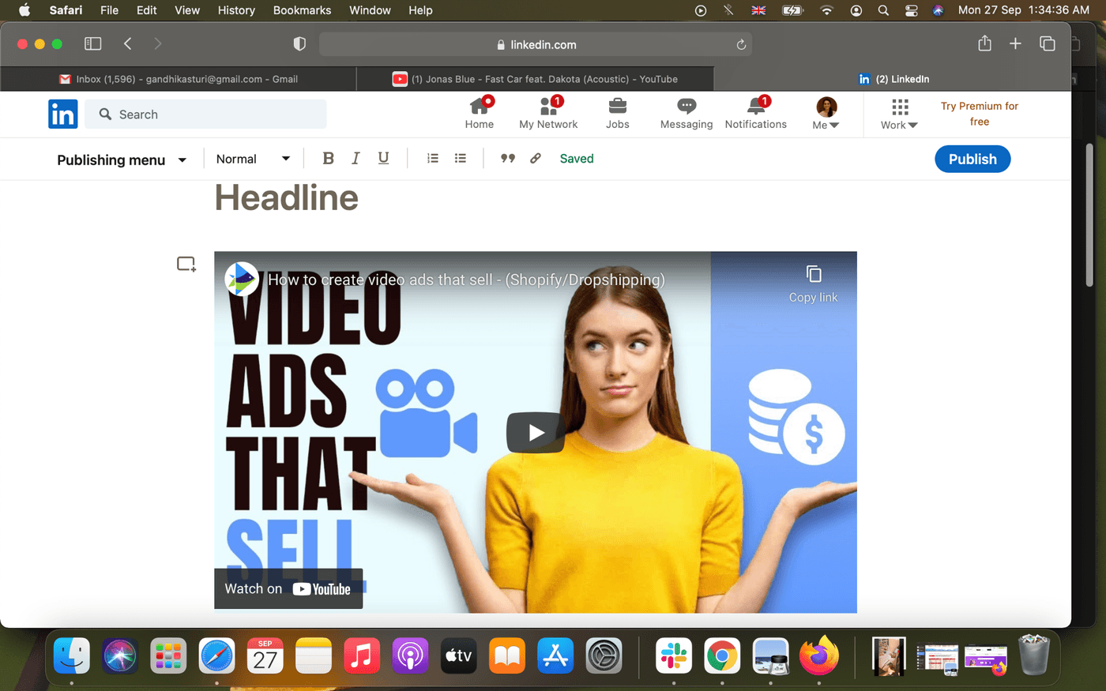
Task: Click the Try Premium for free link
Action: tap(979, 114)
